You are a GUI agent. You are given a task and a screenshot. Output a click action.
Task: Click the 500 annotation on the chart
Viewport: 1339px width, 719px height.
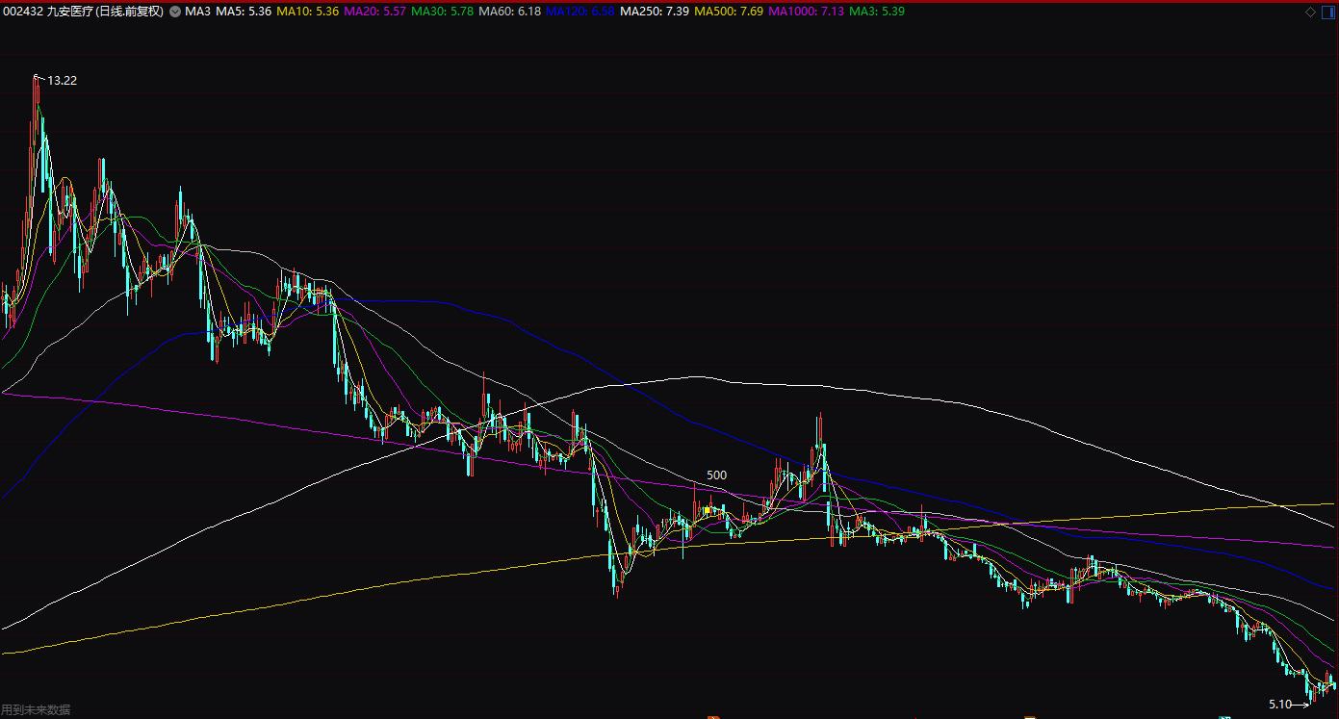click(717, 475)
